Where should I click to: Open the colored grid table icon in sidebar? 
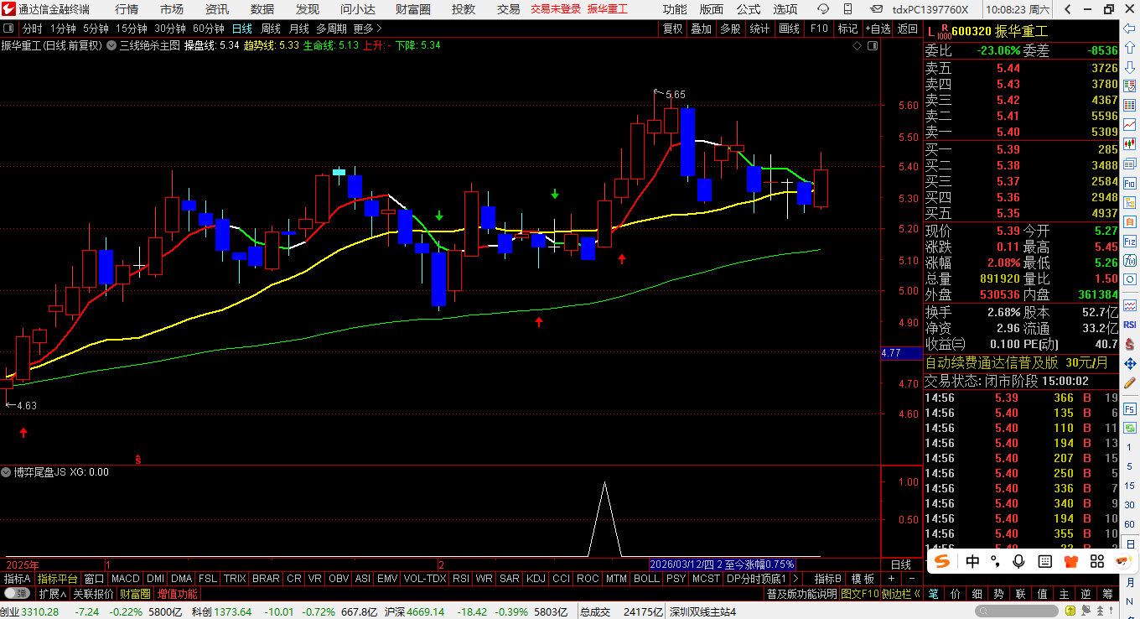coord(1129,105)
